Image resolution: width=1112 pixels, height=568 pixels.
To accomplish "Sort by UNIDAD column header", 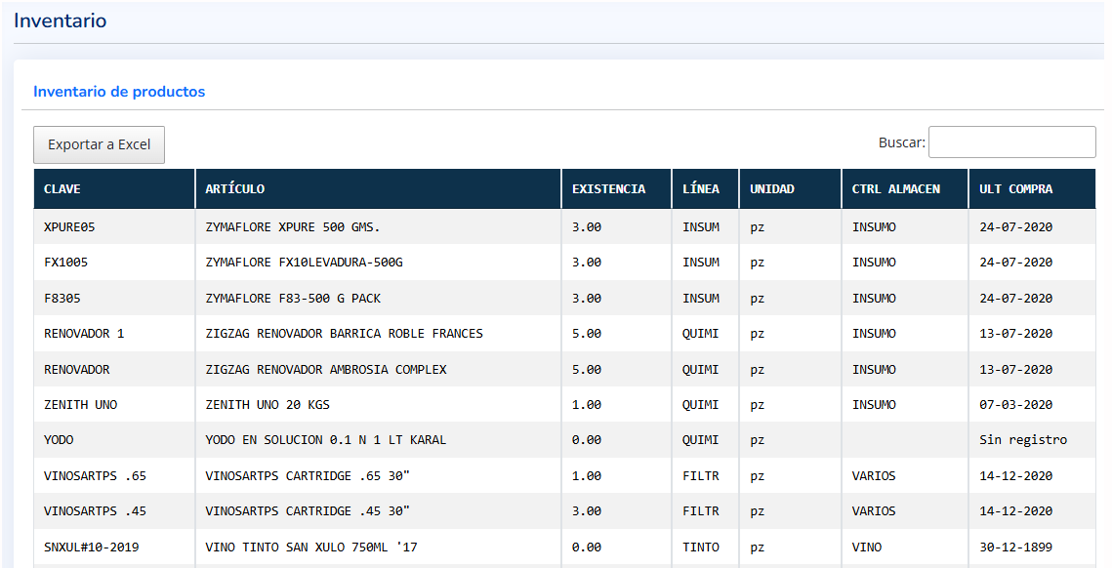I will [772, 189].
